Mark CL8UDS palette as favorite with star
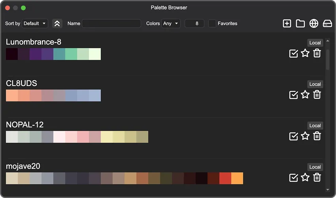 (x=305, y=95)
